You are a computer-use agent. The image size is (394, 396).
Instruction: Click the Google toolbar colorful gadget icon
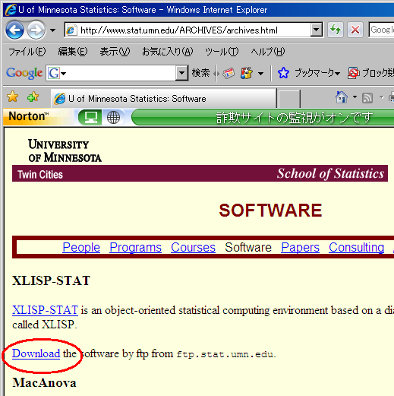(x=247, y=73)
